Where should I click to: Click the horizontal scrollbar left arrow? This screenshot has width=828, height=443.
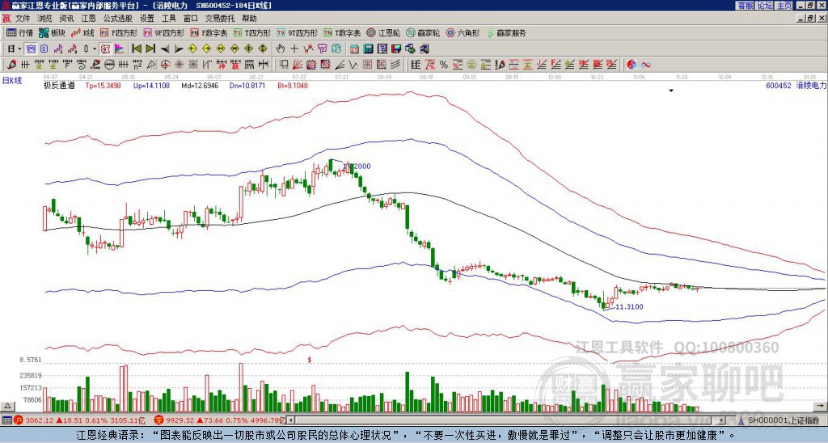(290, 420)
